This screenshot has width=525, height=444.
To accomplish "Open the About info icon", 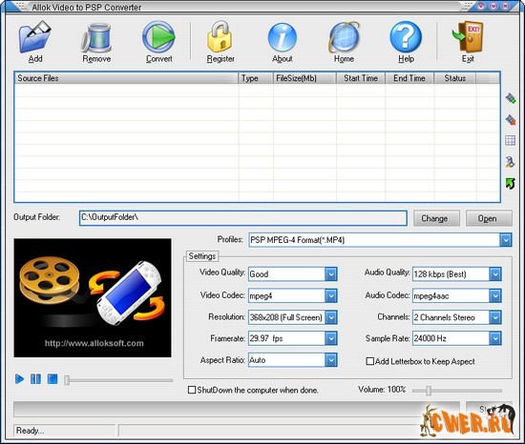I will [283, 37].
